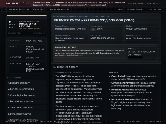This screenshot has height=124, width=166.
Task: Click the Risk Matrix label
Action: coord(115,72)
